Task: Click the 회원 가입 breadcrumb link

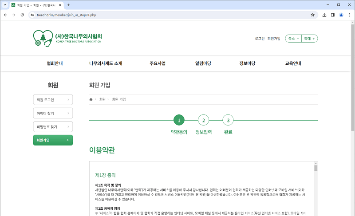Action: [x=119, y=99]
